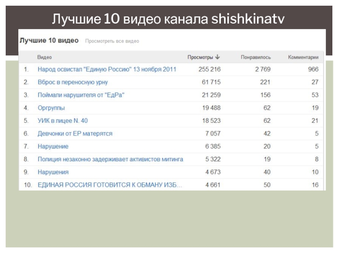This screenshot has height=254, width=339.
Task: Click the "Лучшие 10 видео" table heading
Action: pyautogui.click(x=48, y=41)
